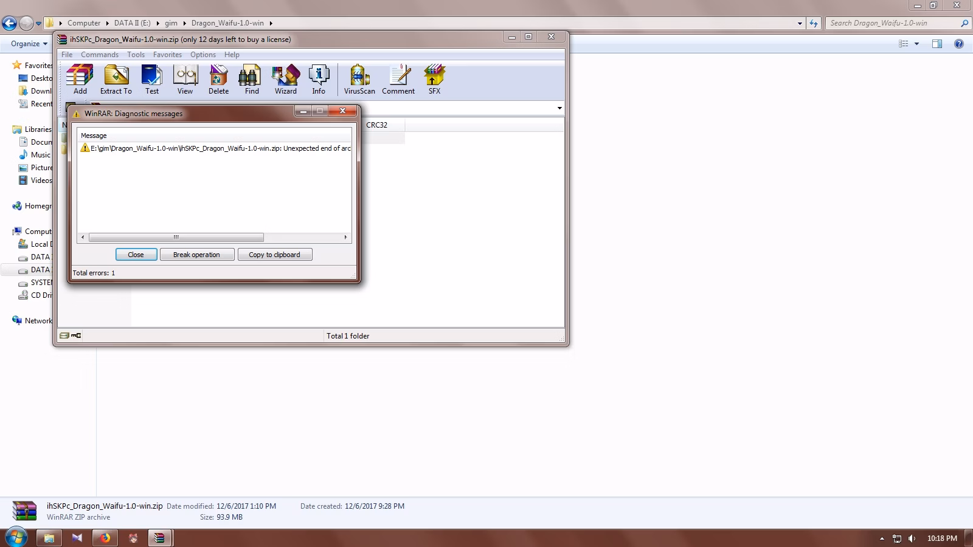Click the Delete files icon

click(x=218, y=80)
